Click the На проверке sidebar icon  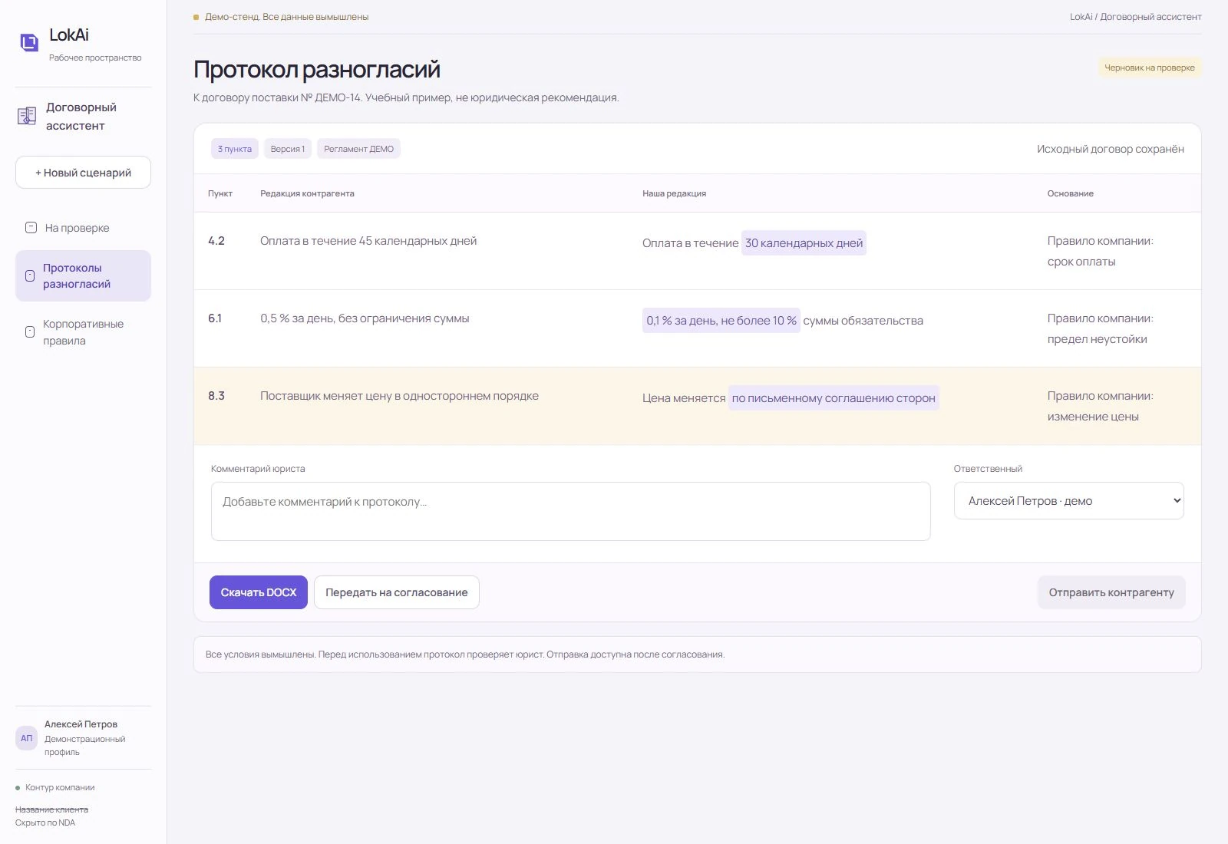pyautogui.click(x=31, y=228)
